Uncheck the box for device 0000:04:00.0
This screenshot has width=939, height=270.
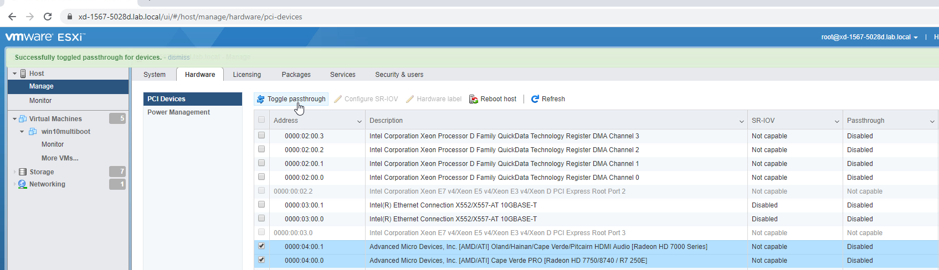click(x=261, y=259)
